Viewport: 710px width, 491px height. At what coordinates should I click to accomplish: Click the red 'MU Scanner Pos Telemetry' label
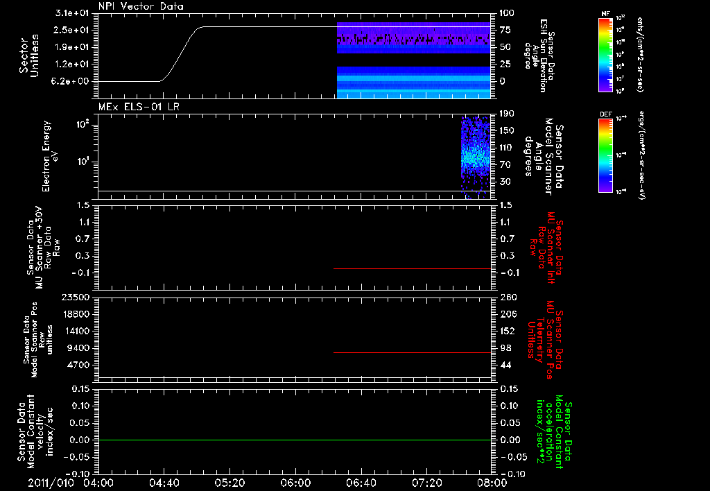546,340
